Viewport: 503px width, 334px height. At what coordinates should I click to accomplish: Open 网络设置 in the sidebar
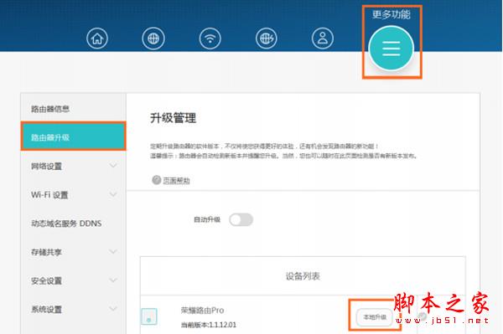(74, 166)
